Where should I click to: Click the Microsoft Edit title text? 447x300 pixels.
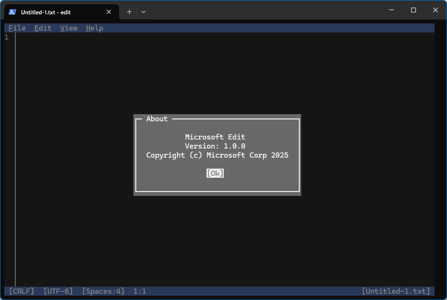215,137
